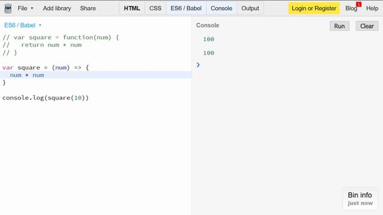Click the JS Bin logo icon
This screenshot has width=383, height=215.
tap(8, 8)
